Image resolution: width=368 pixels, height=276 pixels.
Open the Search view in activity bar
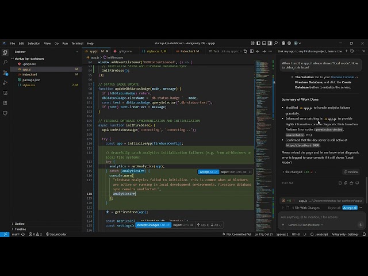tap(5, 63)
